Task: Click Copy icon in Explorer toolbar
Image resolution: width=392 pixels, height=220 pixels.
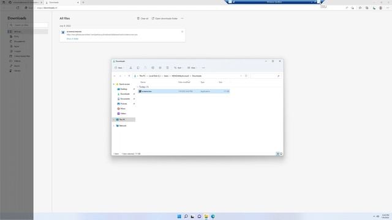Action: pos(138,68)
